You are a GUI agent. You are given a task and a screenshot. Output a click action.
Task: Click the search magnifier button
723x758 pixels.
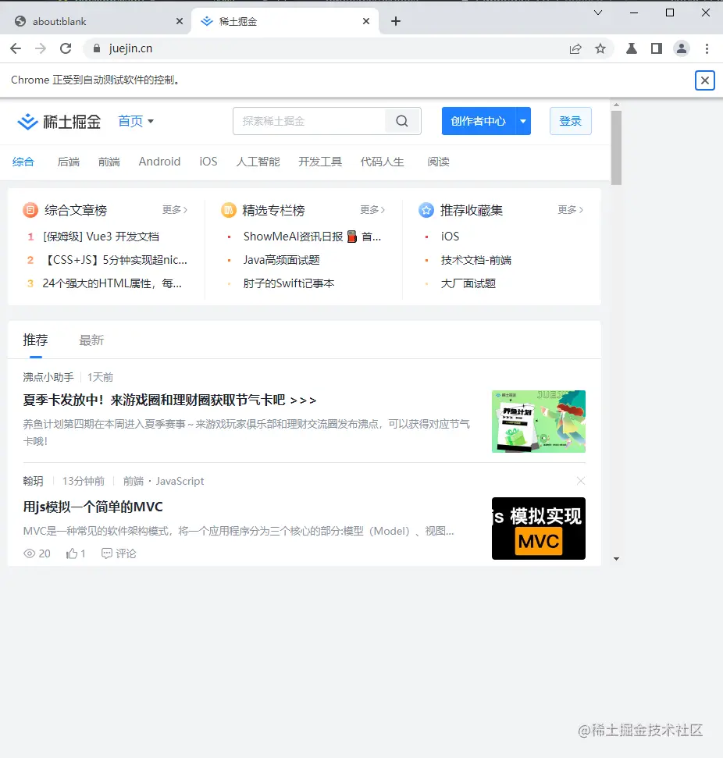402,121
